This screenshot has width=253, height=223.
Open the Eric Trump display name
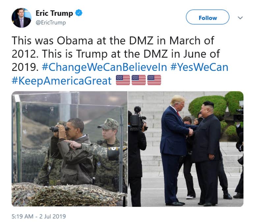(x=54, y=13)
